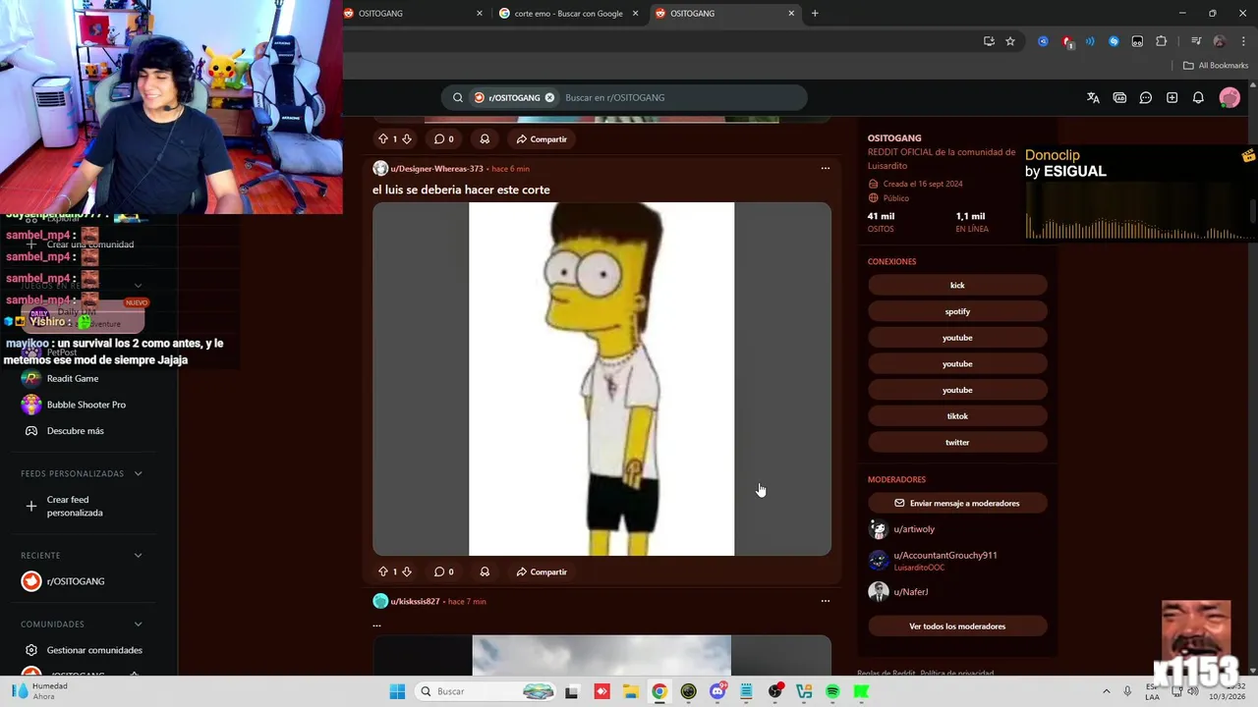
Task: Open moderator u/artiwoly profile
Action: [914, 529]
